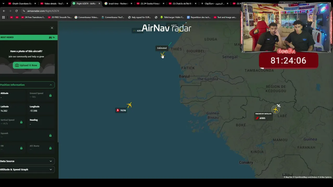Close the Video details tab
Screen dimensions: 333x187
pyautogui.click(x=67, y=4)
